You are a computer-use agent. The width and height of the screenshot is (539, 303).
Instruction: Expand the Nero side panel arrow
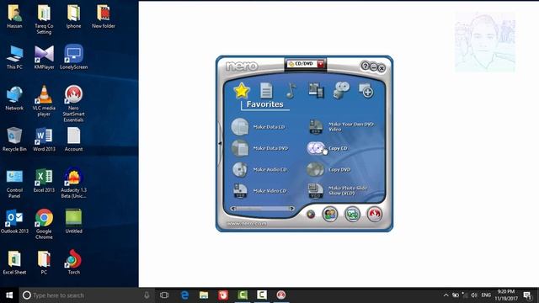click(220, 143)
